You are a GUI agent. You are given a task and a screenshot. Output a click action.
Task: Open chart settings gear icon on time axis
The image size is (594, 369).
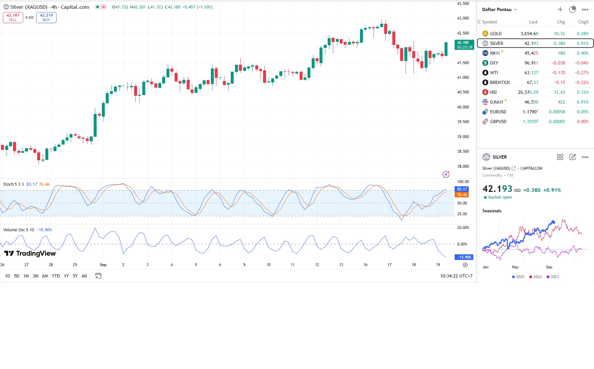(x=465, y=265)
